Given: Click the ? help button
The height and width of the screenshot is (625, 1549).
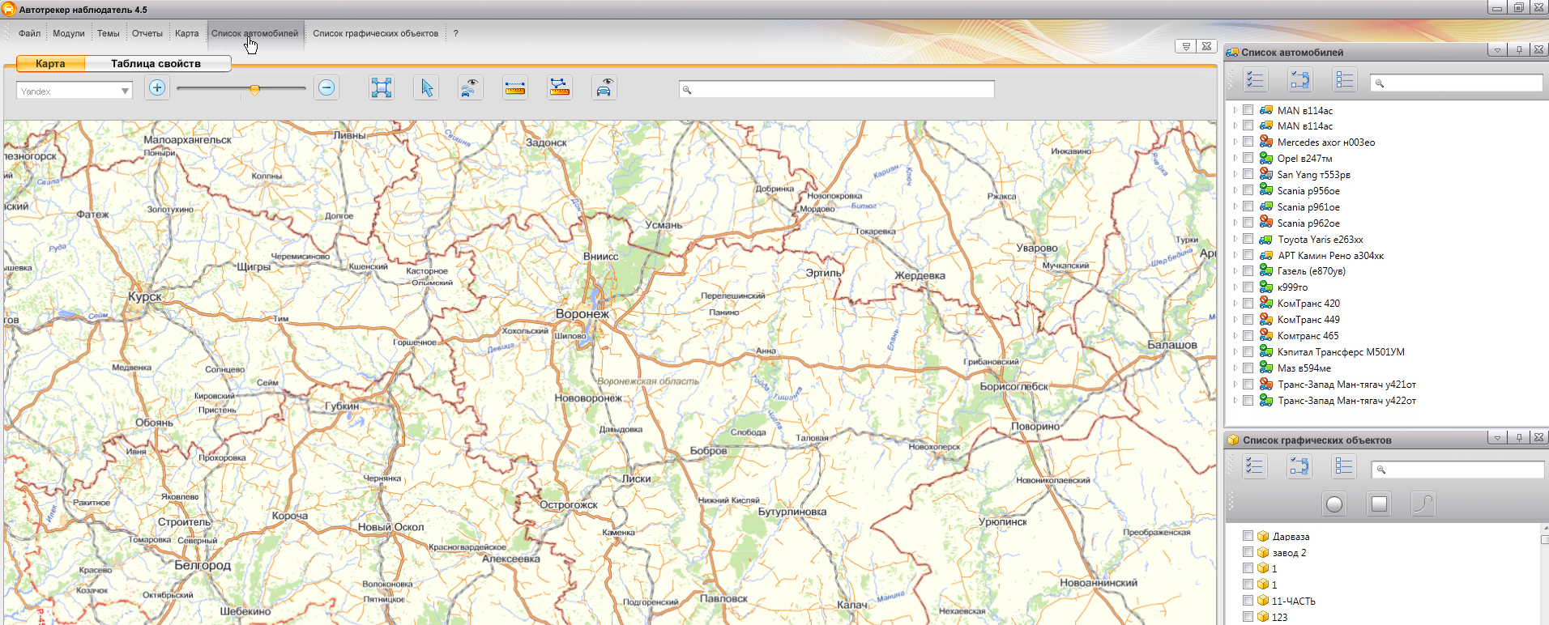Looking at the screenshot, I should pos(456,33).
